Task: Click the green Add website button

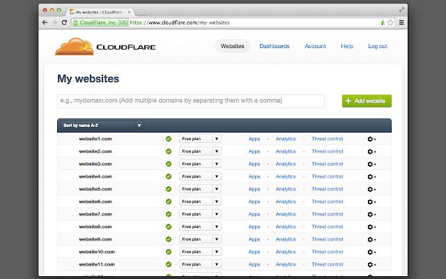Action: coord(367,101)
